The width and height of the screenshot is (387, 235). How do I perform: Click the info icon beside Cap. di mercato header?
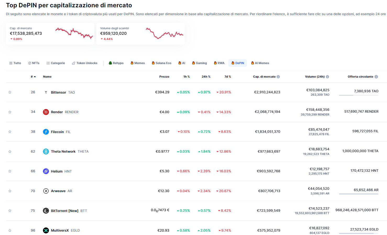(278, 77)
